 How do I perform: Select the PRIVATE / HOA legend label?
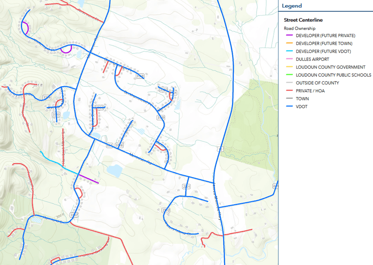(x=310, y=91)
